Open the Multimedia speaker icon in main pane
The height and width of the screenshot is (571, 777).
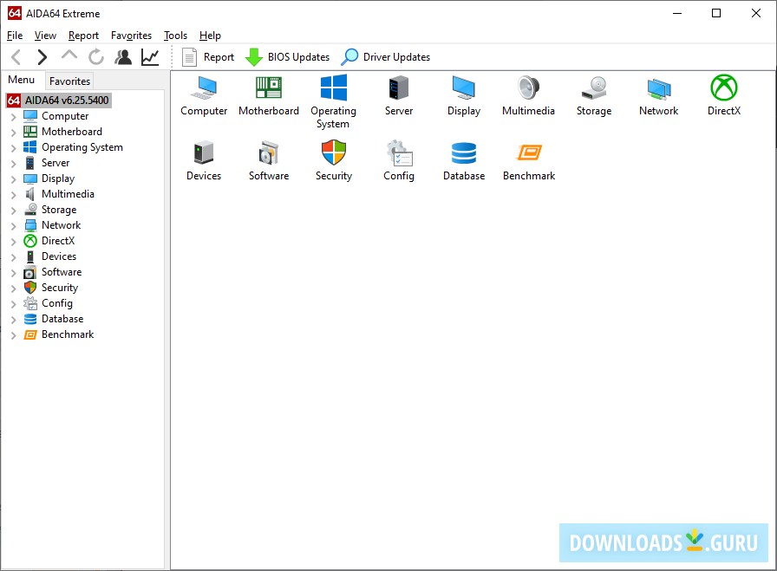[528, 88]
